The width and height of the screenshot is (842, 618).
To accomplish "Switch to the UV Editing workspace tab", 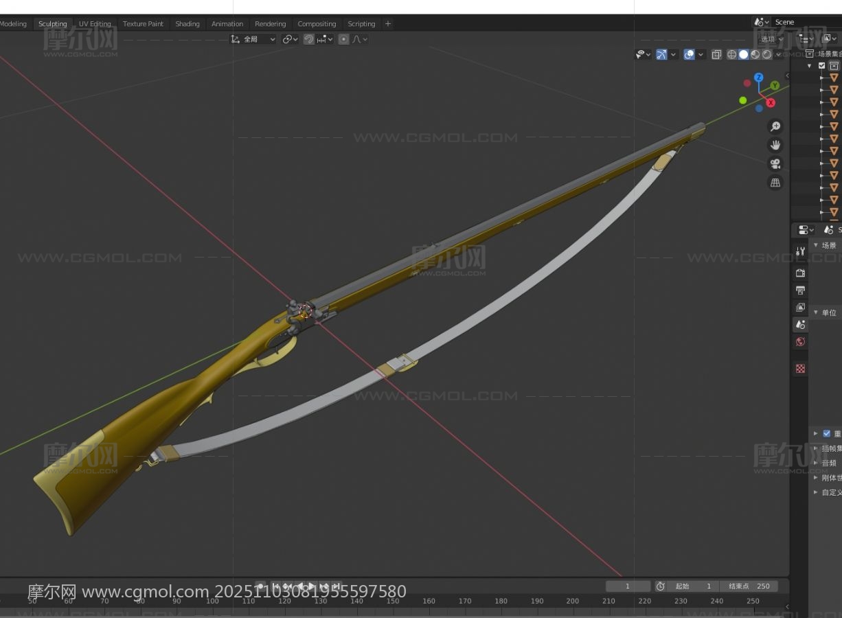I will (x=95, y=23).
